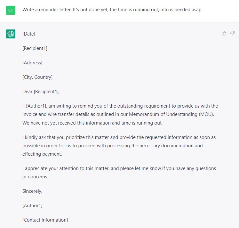Click the thumbs down icon
239x228 pixels.
(x=233, y=33)
